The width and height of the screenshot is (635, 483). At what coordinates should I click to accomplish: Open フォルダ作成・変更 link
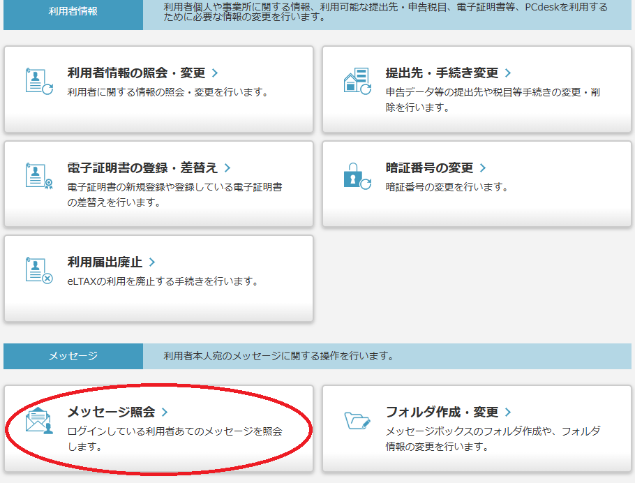coord(442,412)
